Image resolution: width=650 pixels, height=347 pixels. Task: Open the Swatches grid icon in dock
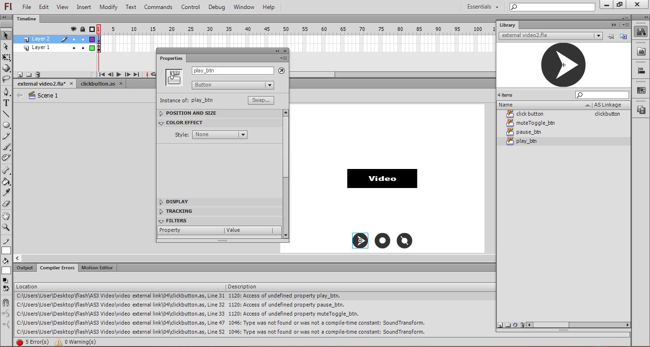tap(641, 90)
